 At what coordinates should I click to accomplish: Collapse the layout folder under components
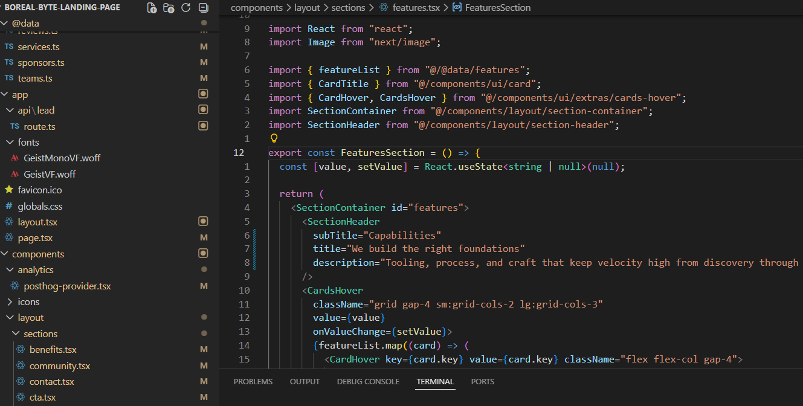(x=10, y=318)
